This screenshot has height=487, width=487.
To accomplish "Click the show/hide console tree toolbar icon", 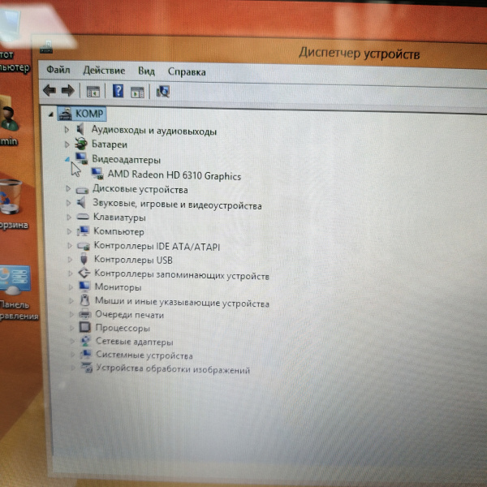I will 93,92.
